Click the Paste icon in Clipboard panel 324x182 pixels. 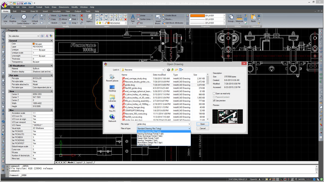(253, 16)
